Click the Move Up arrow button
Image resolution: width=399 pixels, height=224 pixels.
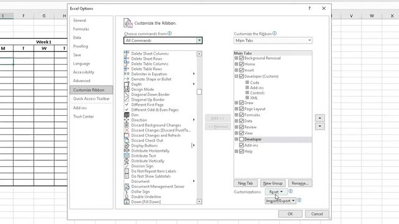320,118
